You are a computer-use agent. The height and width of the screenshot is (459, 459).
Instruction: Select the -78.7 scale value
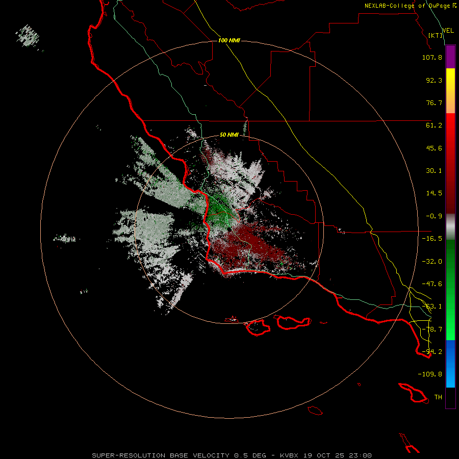[432, 329]
